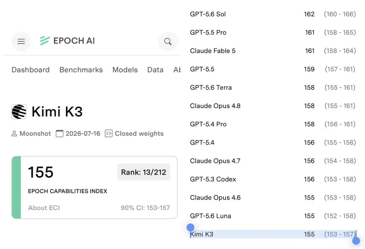The height and width of the screenshot is (249, 365).
Task: Select the Moonshot organization link
Action: pos(35,133)
